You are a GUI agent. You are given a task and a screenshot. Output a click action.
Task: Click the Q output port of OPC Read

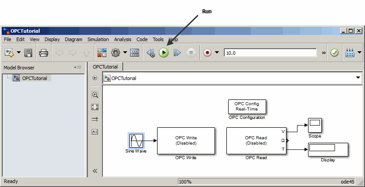click(288, 141)
